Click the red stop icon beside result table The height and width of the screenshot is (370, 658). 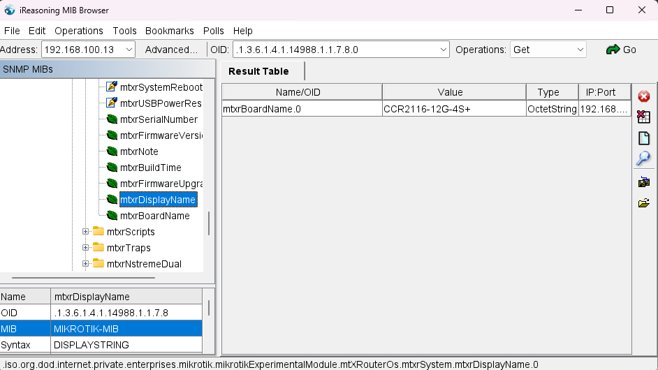(x=644, y=96)
